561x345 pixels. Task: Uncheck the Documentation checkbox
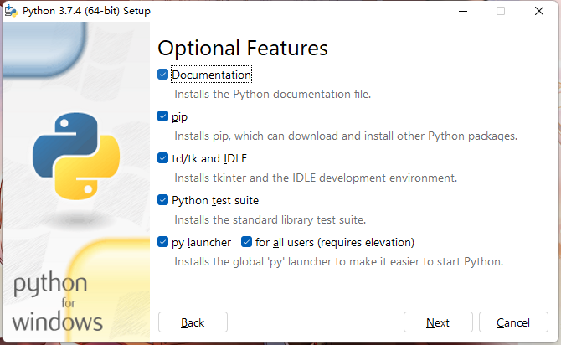click(x=163, y=75)
